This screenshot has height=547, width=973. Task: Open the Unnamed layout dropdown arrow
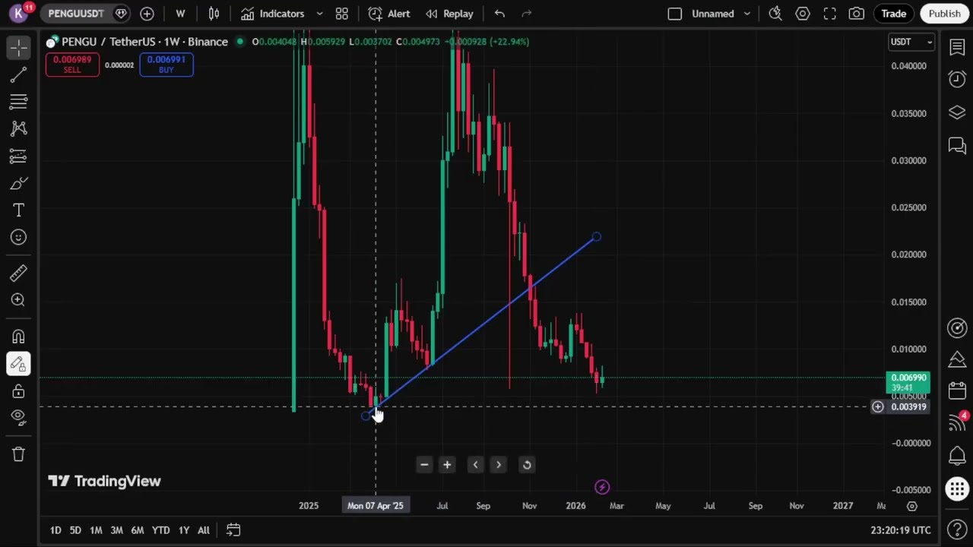coord(747,14)
